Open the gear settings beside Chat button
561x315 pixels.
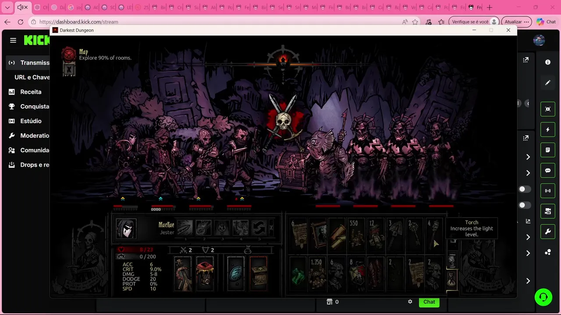(410, 302)
